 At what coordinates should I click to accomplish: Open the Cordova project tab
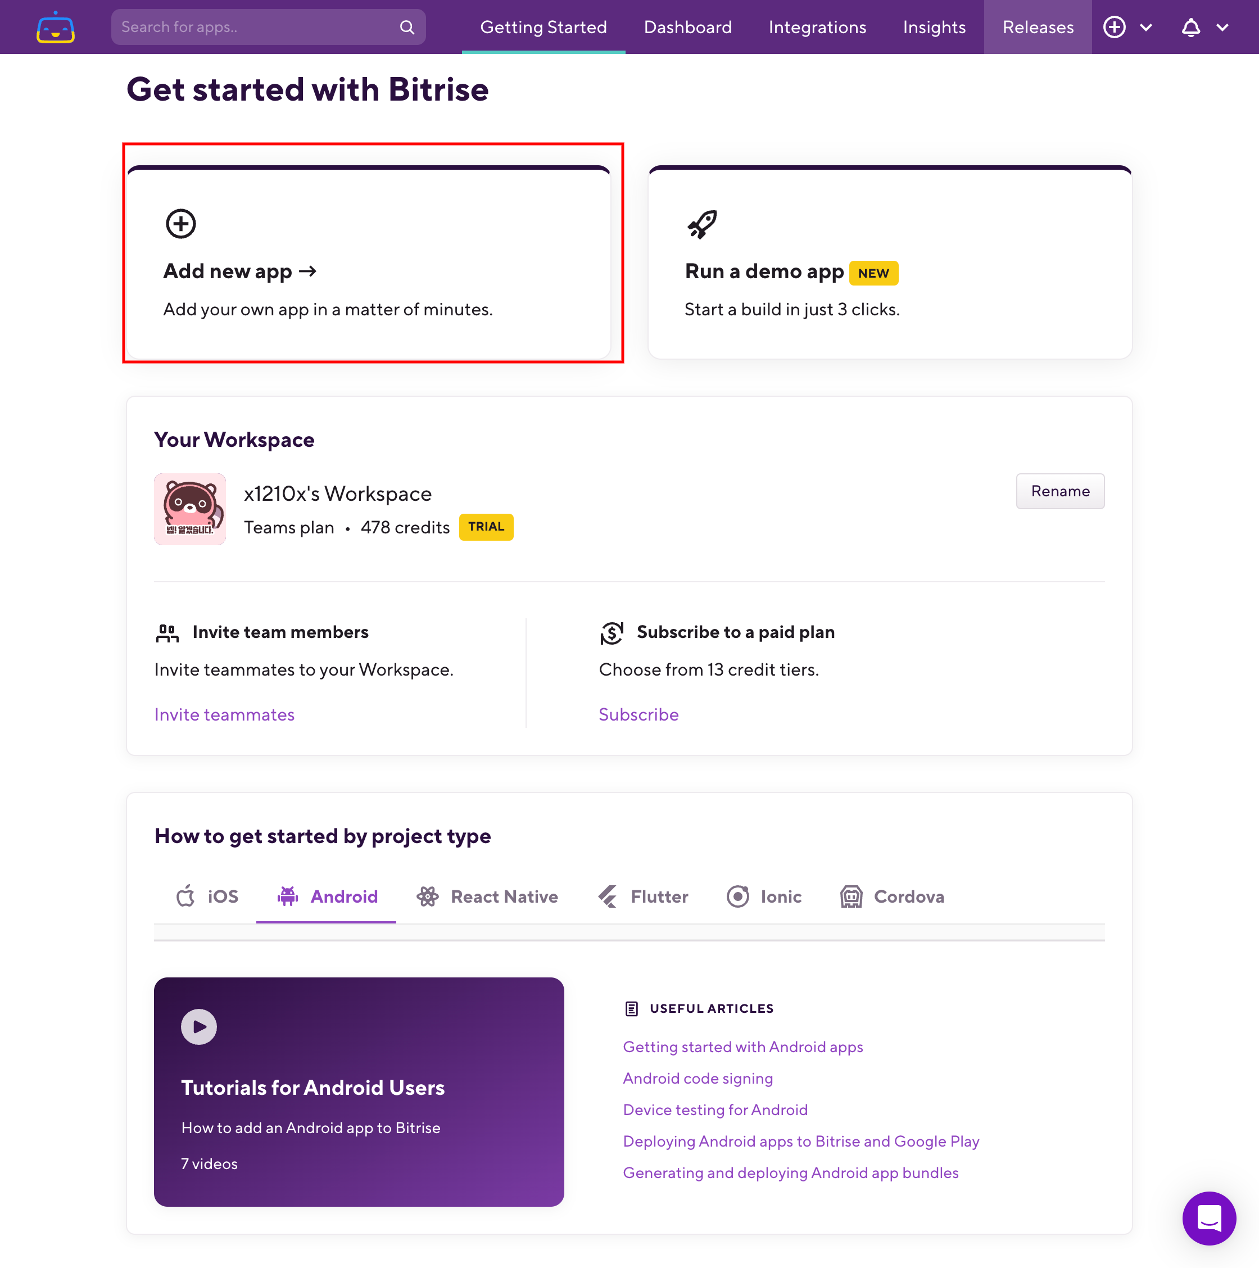point(892,896)
